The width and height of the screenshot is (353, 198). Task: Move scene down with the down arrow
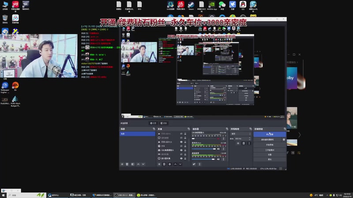(x=143, y=164)
